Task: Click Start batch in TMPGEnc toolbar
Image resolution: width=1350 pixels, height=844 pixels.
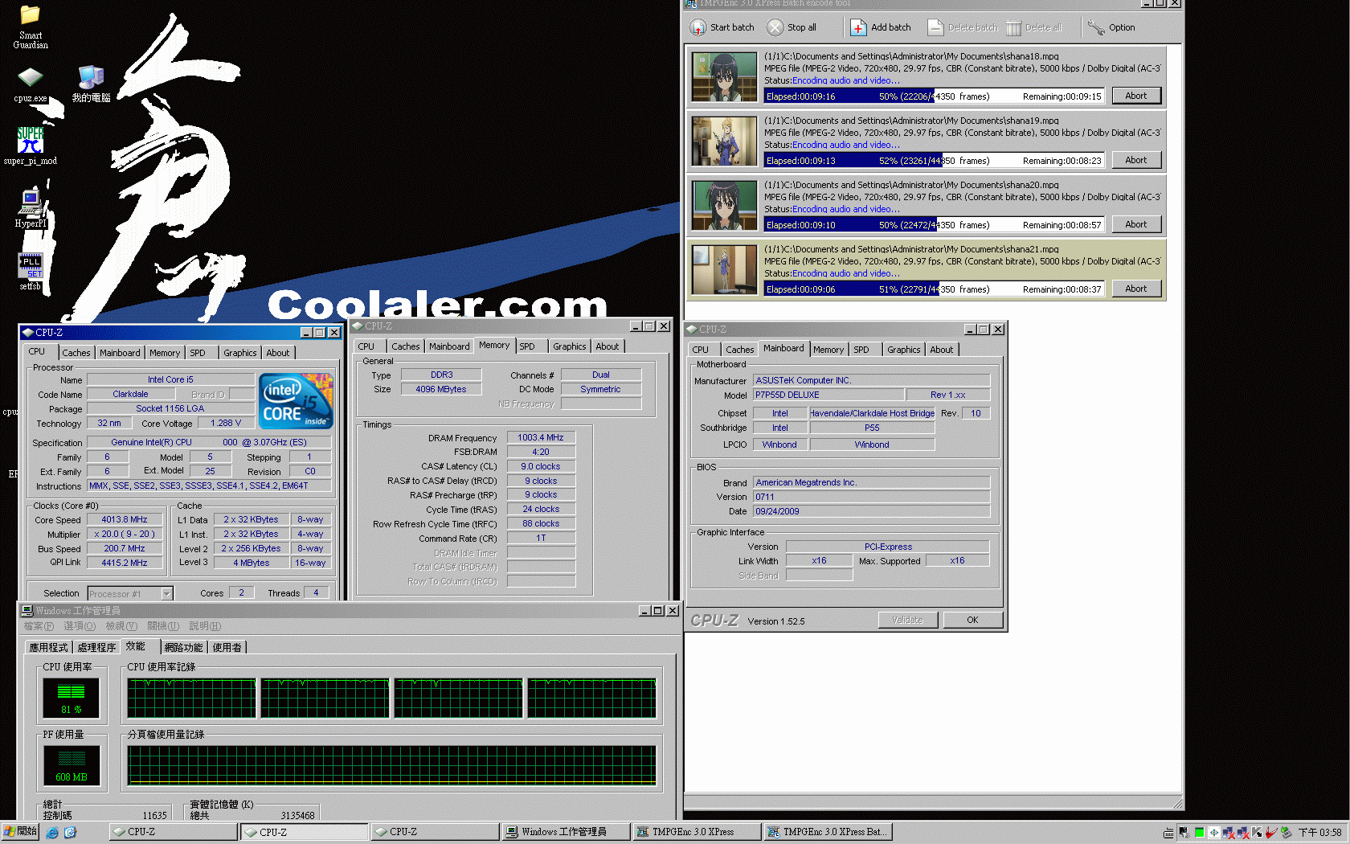Action: (x=722, y=27)
